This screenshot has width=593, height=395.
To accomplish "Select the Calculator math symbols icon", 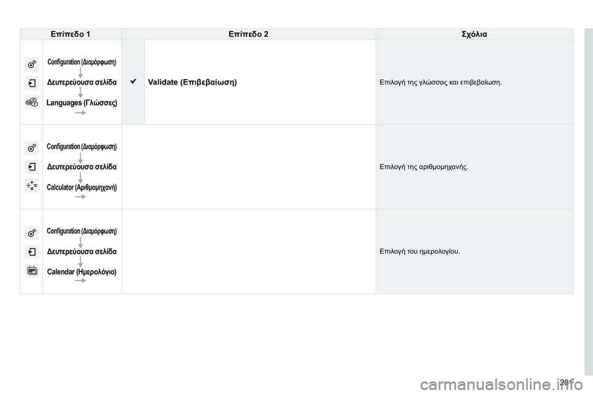I will [32, 186].
